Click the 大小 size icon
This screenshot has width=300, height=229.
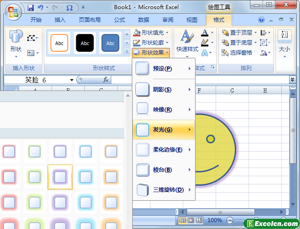(x=284, y=41)
